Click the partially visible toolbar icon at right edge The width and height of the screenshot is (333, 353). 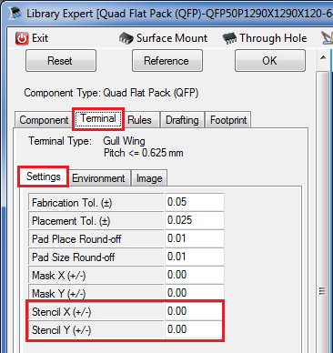pyautogui.click(x=328, y=38)
